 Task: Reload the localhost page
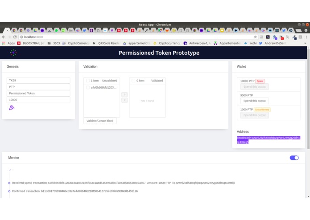click(x=15, y=37)
